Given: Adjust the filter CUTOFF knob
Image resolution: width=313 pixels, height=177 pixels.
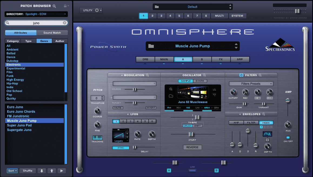Looking at the screenshot, I should [233, 92].
